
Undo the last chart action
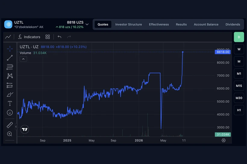[x=59, y=37]
